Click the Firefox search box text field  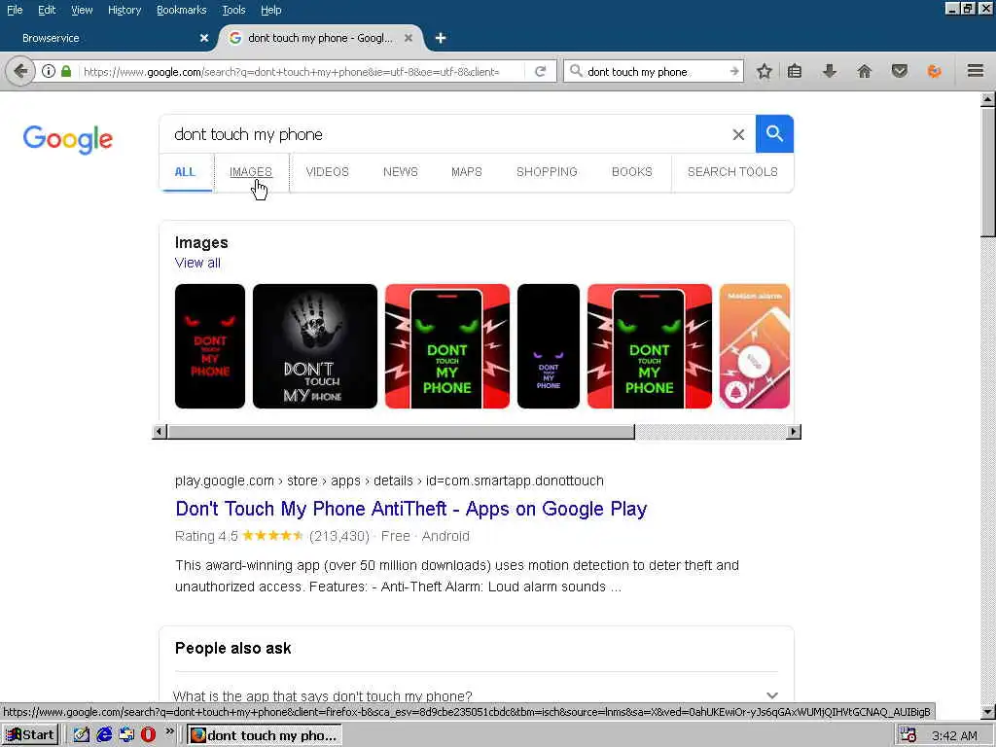tap(656, 72)
